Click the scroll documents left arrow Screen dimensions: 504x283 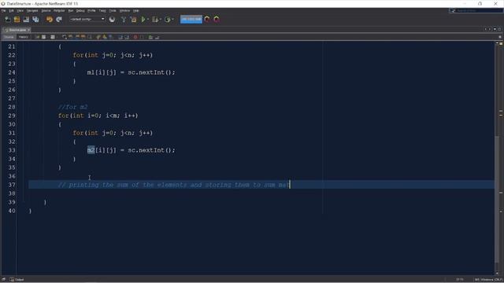[x=485, y=29]
